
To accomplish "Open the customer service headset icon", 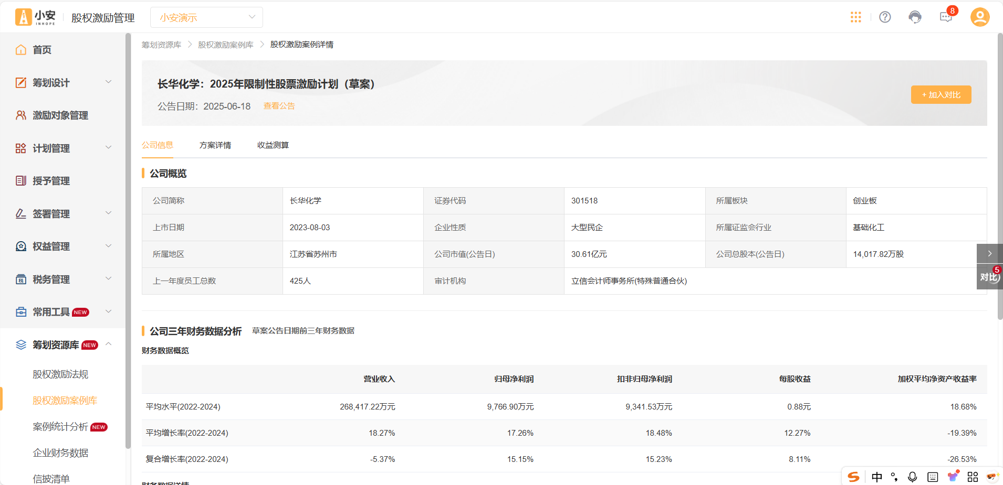I will coord(915,17).
